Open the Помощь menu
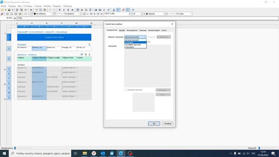Screen dimensions: 279x157 68,6
